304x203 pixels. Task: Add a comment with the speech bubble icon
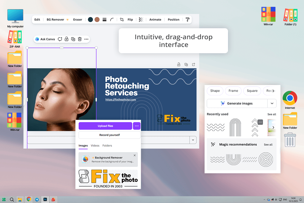click(x=60, y=39)
